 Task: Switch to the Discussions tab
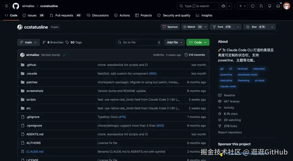tap(98, 15)
